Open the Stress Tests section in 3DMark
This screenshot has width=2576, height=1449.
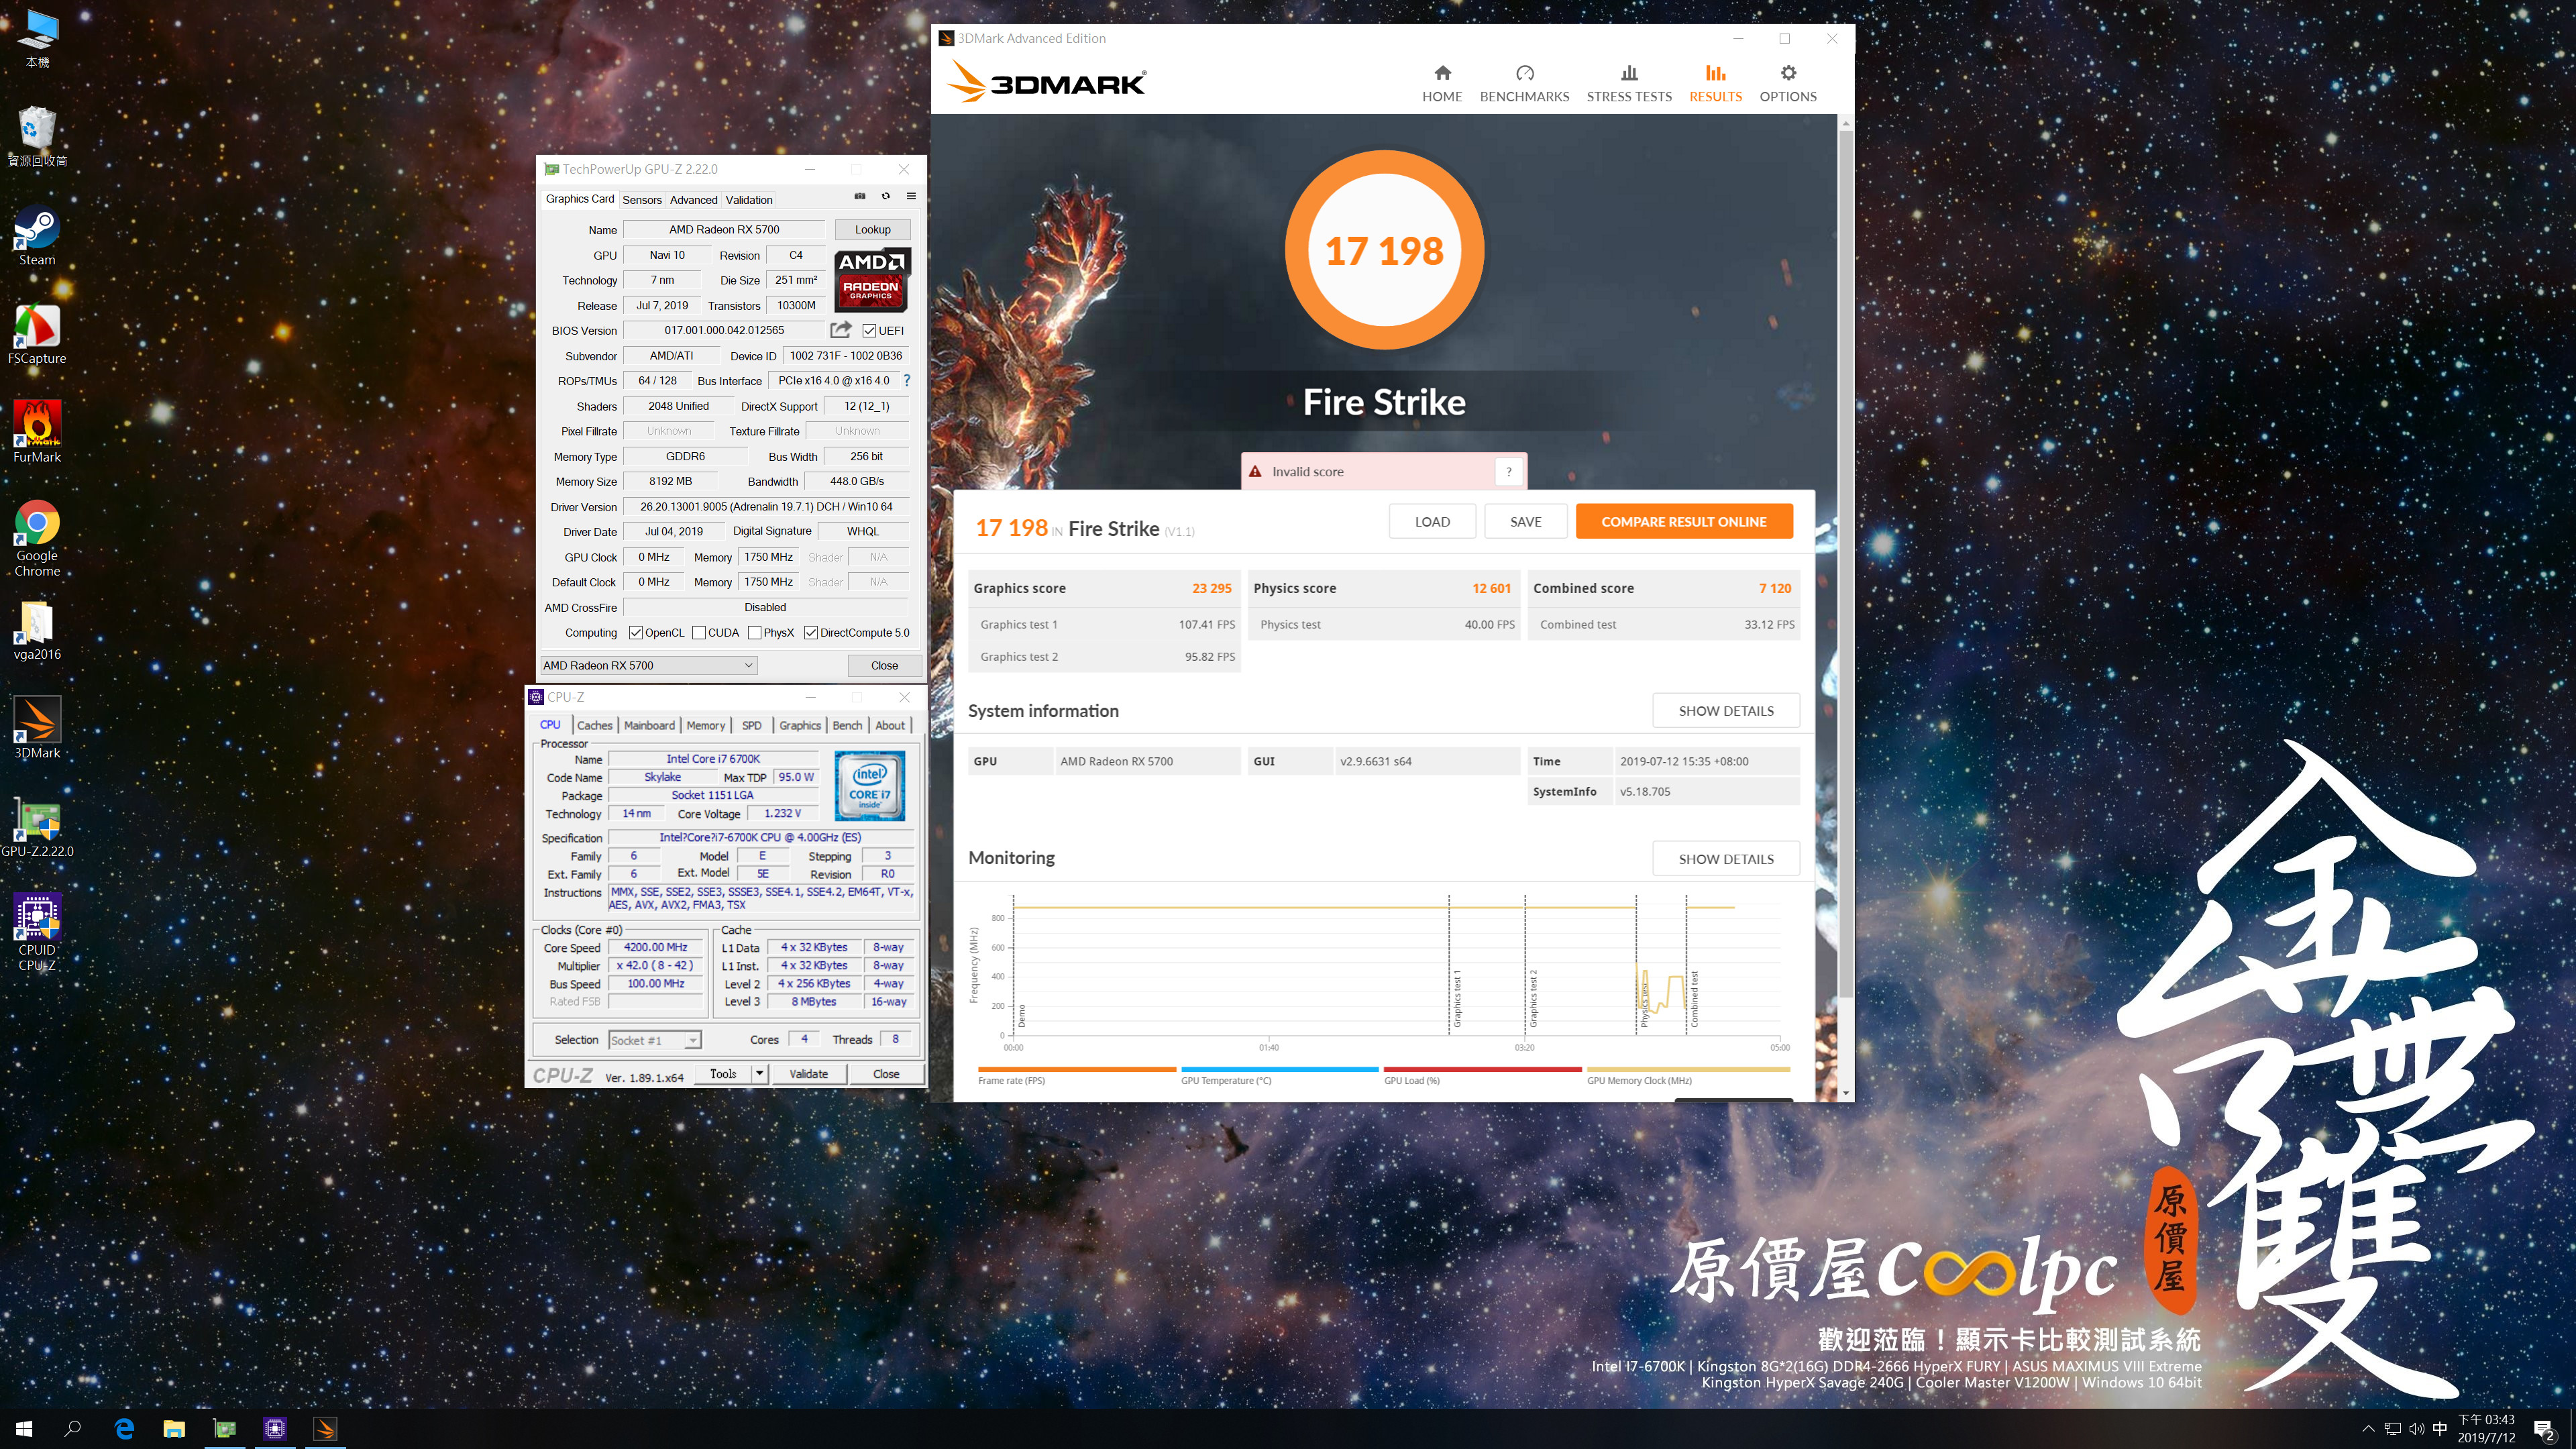pos(1629,83)
